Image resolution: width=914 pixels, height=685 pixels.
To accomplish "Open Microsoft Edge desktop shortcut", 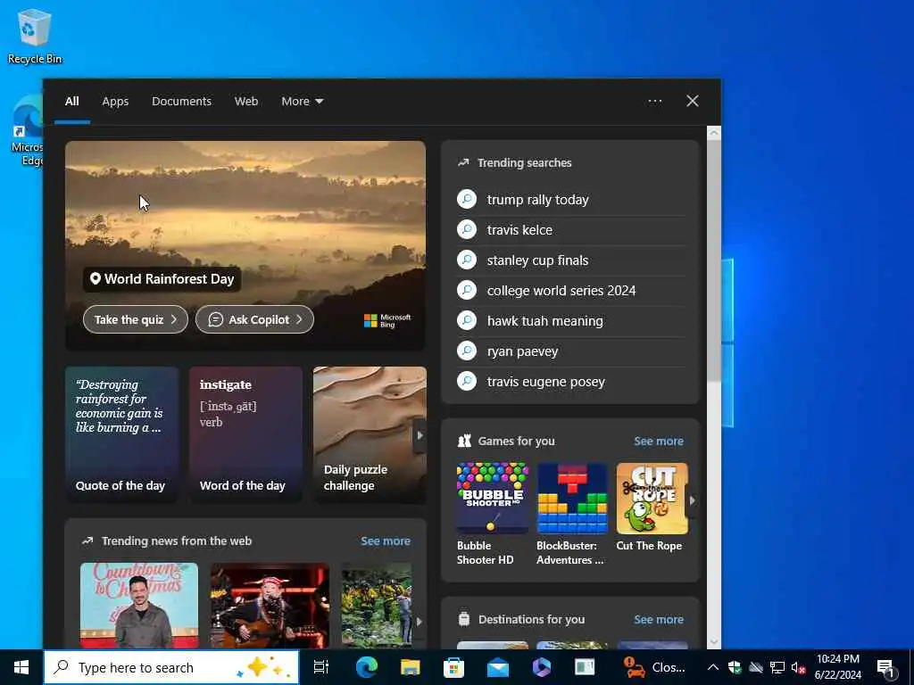I will [27, 131].
